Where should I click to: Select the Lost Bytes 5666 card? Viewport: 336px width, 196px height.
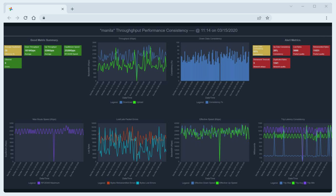point(301,50)
